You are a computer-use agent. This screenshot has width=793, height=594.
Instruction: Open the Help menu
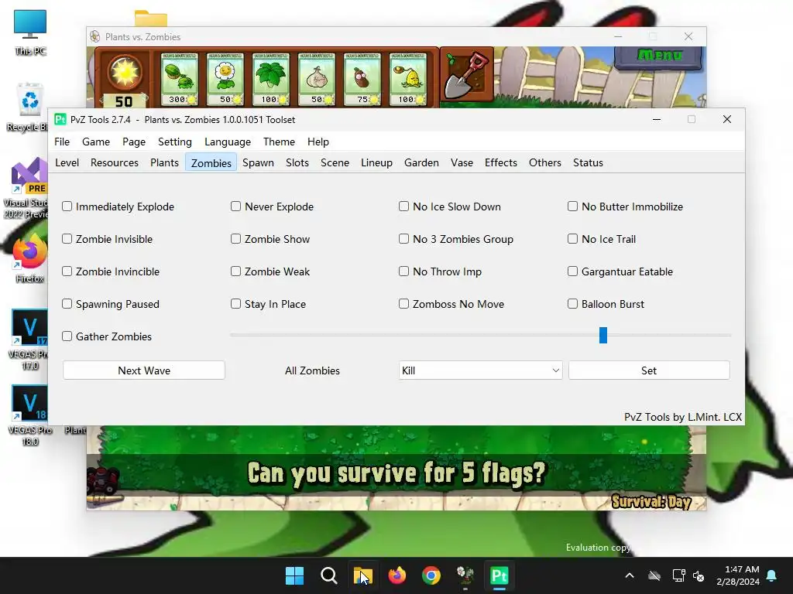(318, 142)
